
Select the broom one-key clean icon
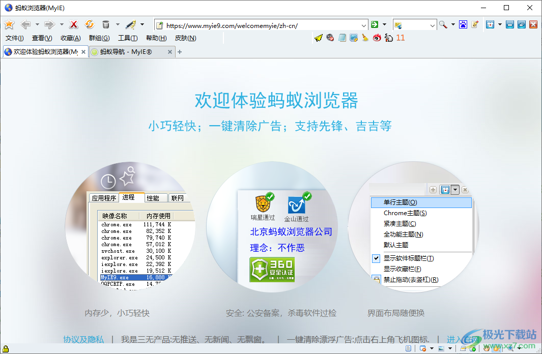click(365, 38)
